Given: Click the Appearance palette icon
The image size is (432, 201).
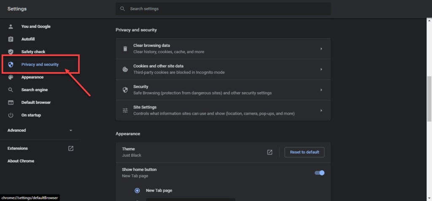Looking at the screenshot, I should (x=11, y=77).
